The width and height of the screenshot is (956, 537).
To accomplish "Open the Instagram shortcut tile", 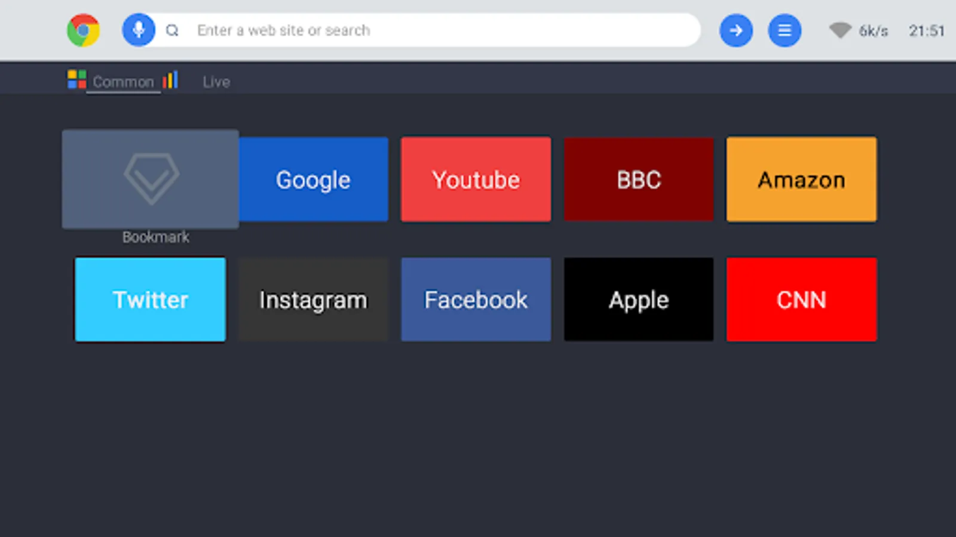I will tap(314, 300).
